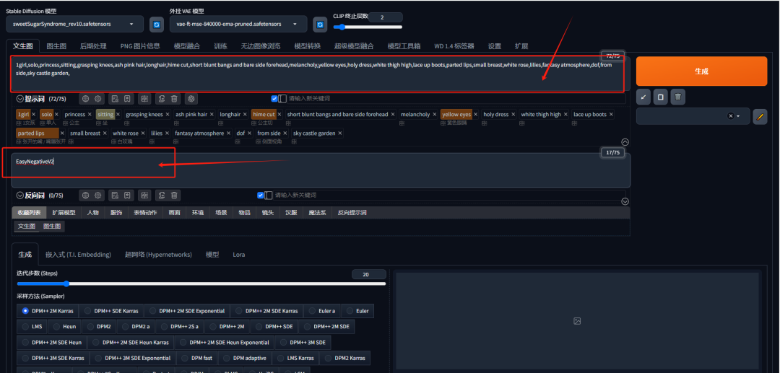Open the WD 1.4 标签器 tab

(454, 46)
